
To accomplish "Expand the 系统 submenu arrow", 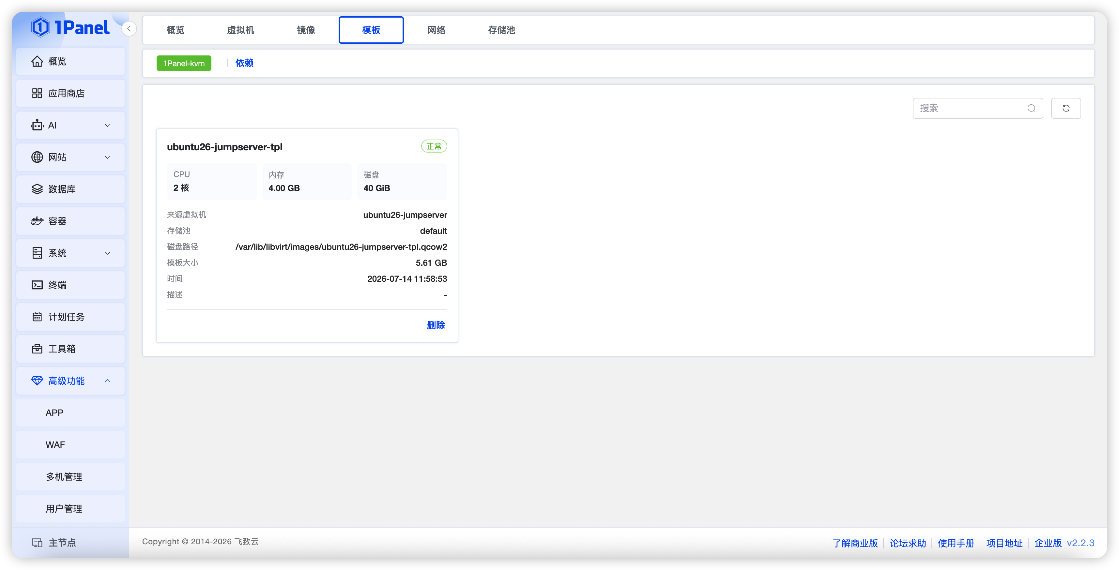I will (x=107, y=253).
